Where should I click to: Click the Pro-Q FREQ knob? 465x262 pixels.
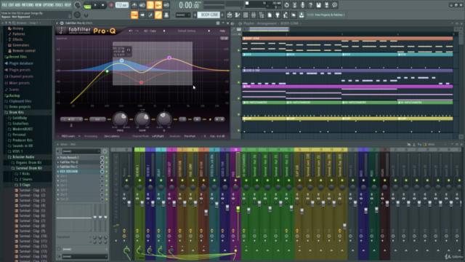(120, 119)
